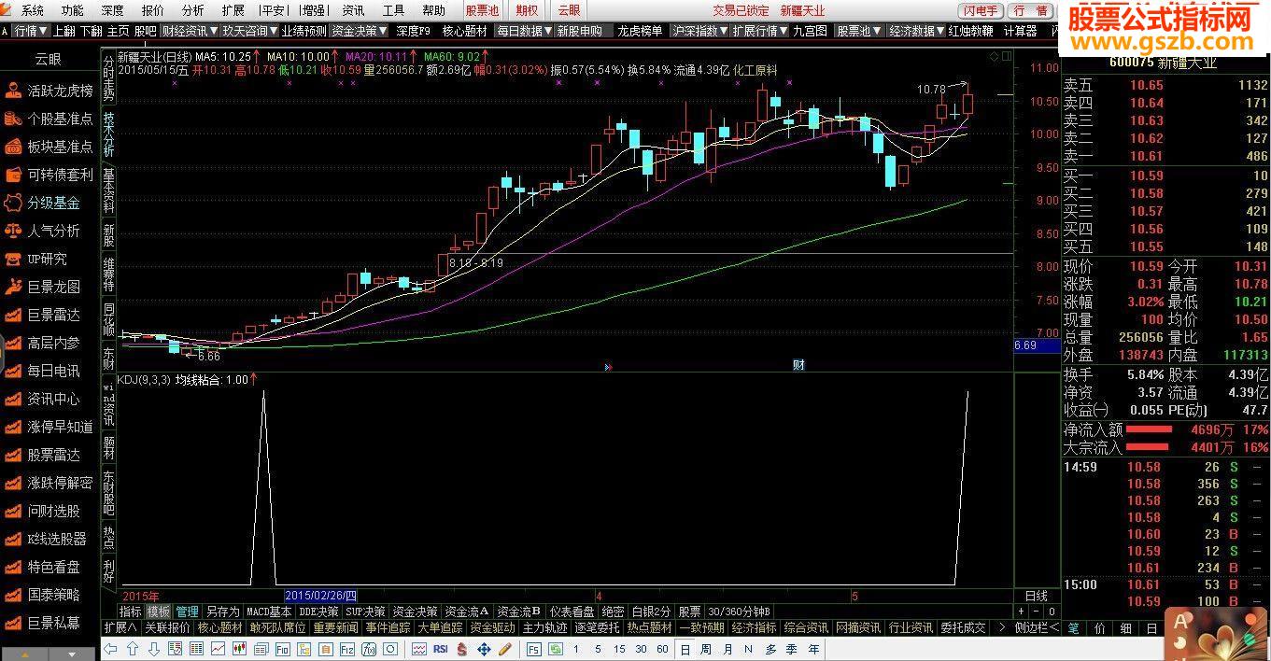Switch to the DDE决策 indicator tab

tap(318, 612)
